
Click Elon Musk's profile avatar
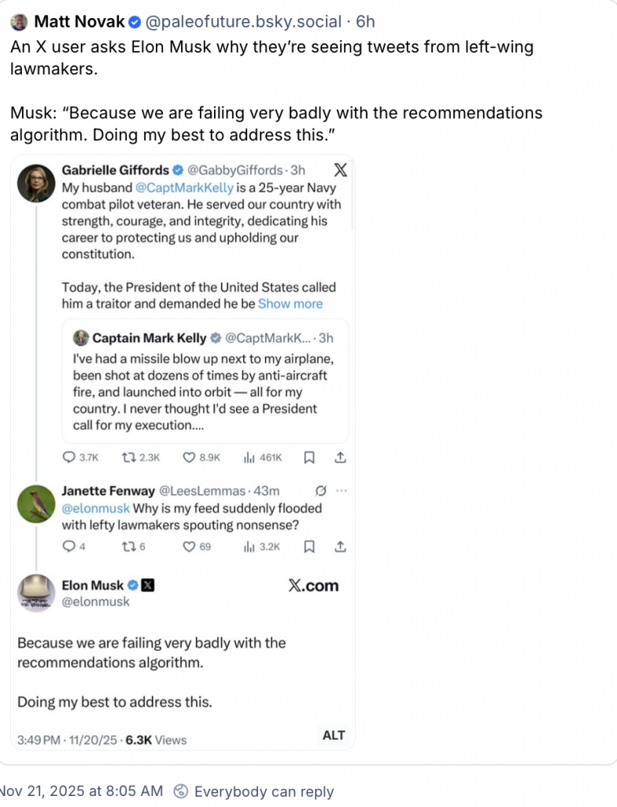(36, 593)
